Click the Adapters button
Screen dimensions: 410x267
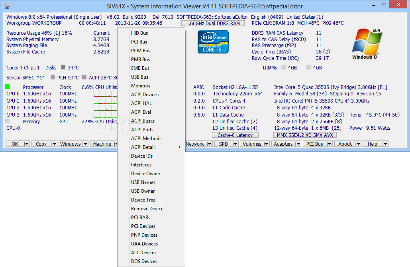(x=283, y=144)
